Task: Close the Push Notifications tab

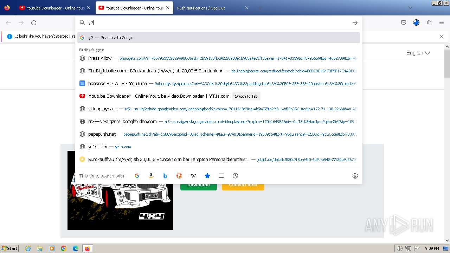Action: (x=247, y=8)
